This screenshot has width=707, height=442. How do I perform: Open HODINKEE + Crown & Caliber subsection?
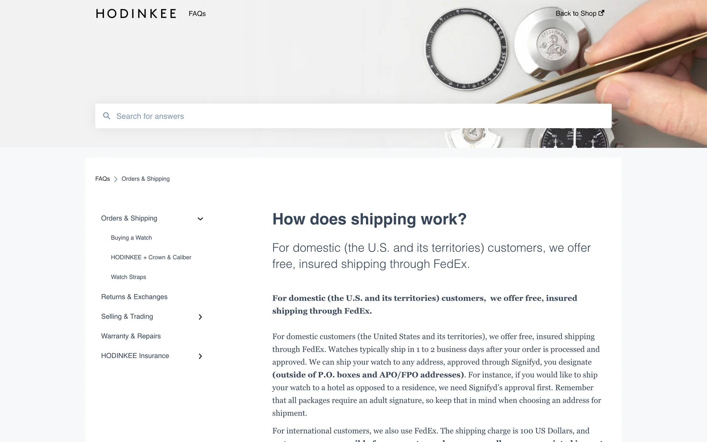[x=151, y=257]
